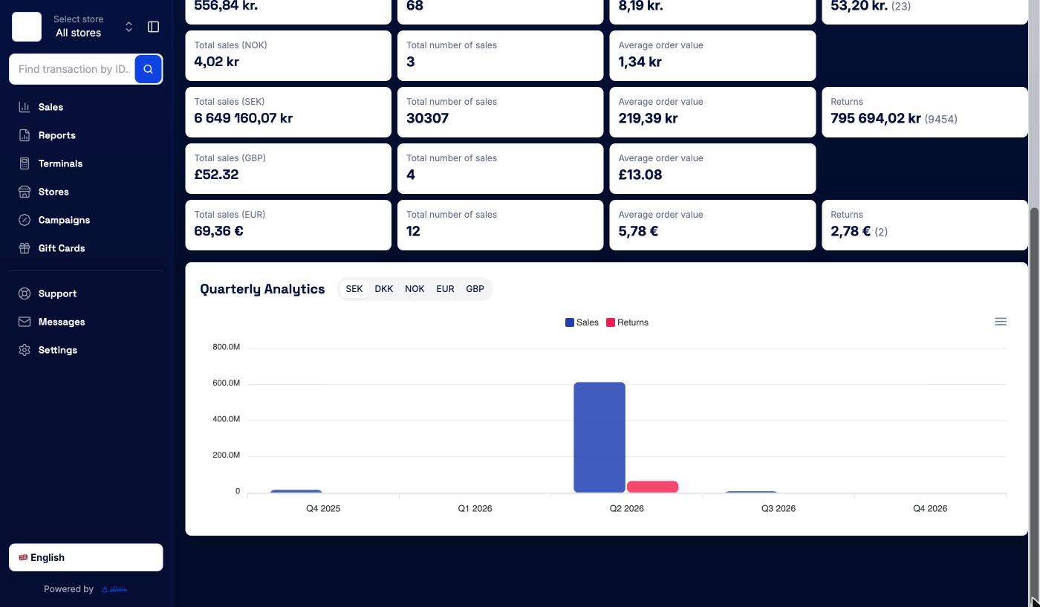Click the blue search magnifier button
Image resolution: width=1040 pixels, height=607 pixels.
[x=149, y=69]
